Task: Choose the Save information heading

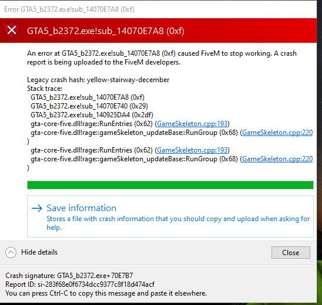Action: (x=81, y=208)
